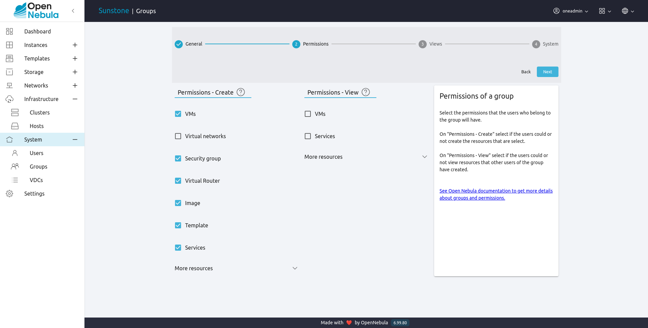Click the Networks icon in sidebar
This screenshot has height=328, width=648.
(9, 85)
